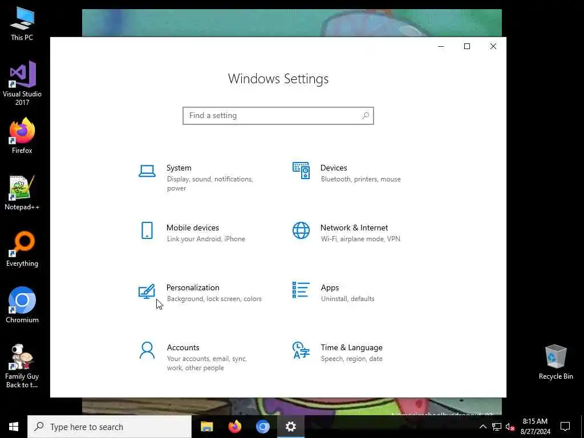Screen dimensions: 584x438
Task: Open the notification Action Center
Action: (565, 427)
